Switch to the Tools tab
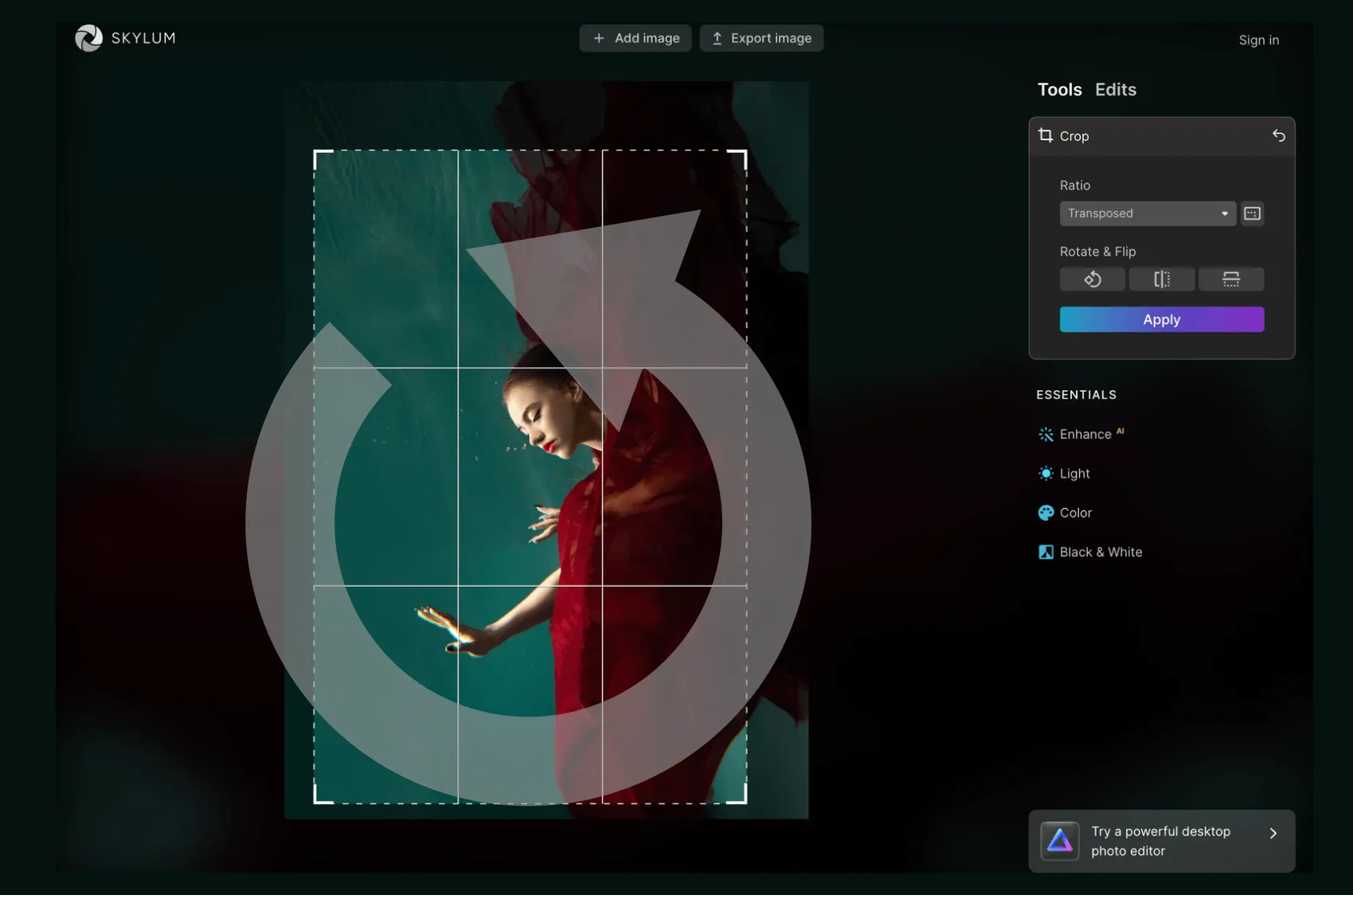The height and width of the screenshot is (899, 1353). 1059,89
